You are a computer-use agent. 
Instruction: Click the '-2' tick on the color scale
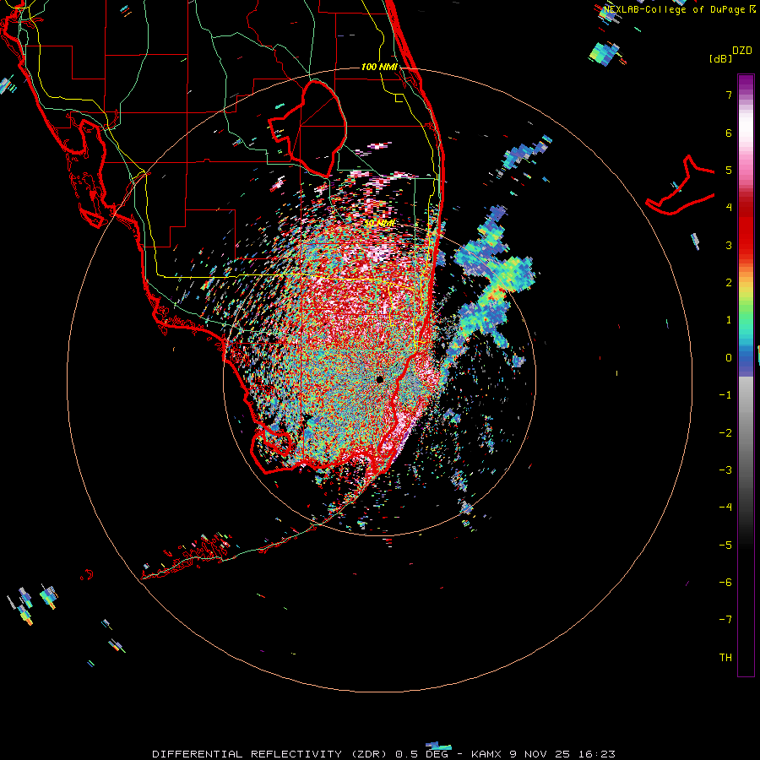pos(725,433)
